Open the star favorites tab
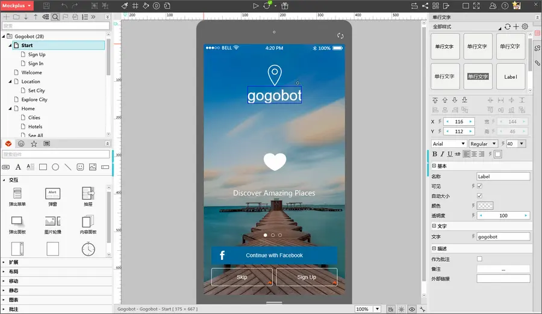542x314 pixels. [x=34, y=144]
